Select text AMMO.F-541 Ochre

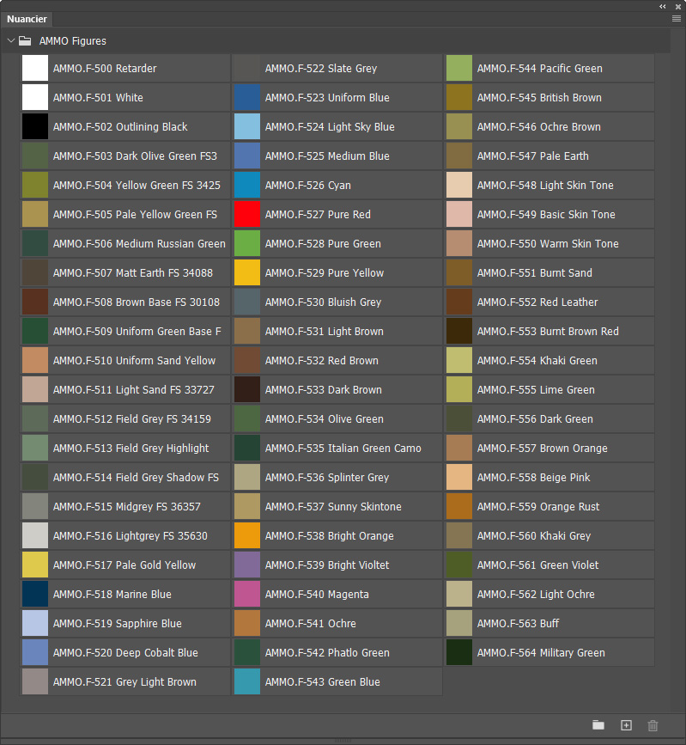310,623
